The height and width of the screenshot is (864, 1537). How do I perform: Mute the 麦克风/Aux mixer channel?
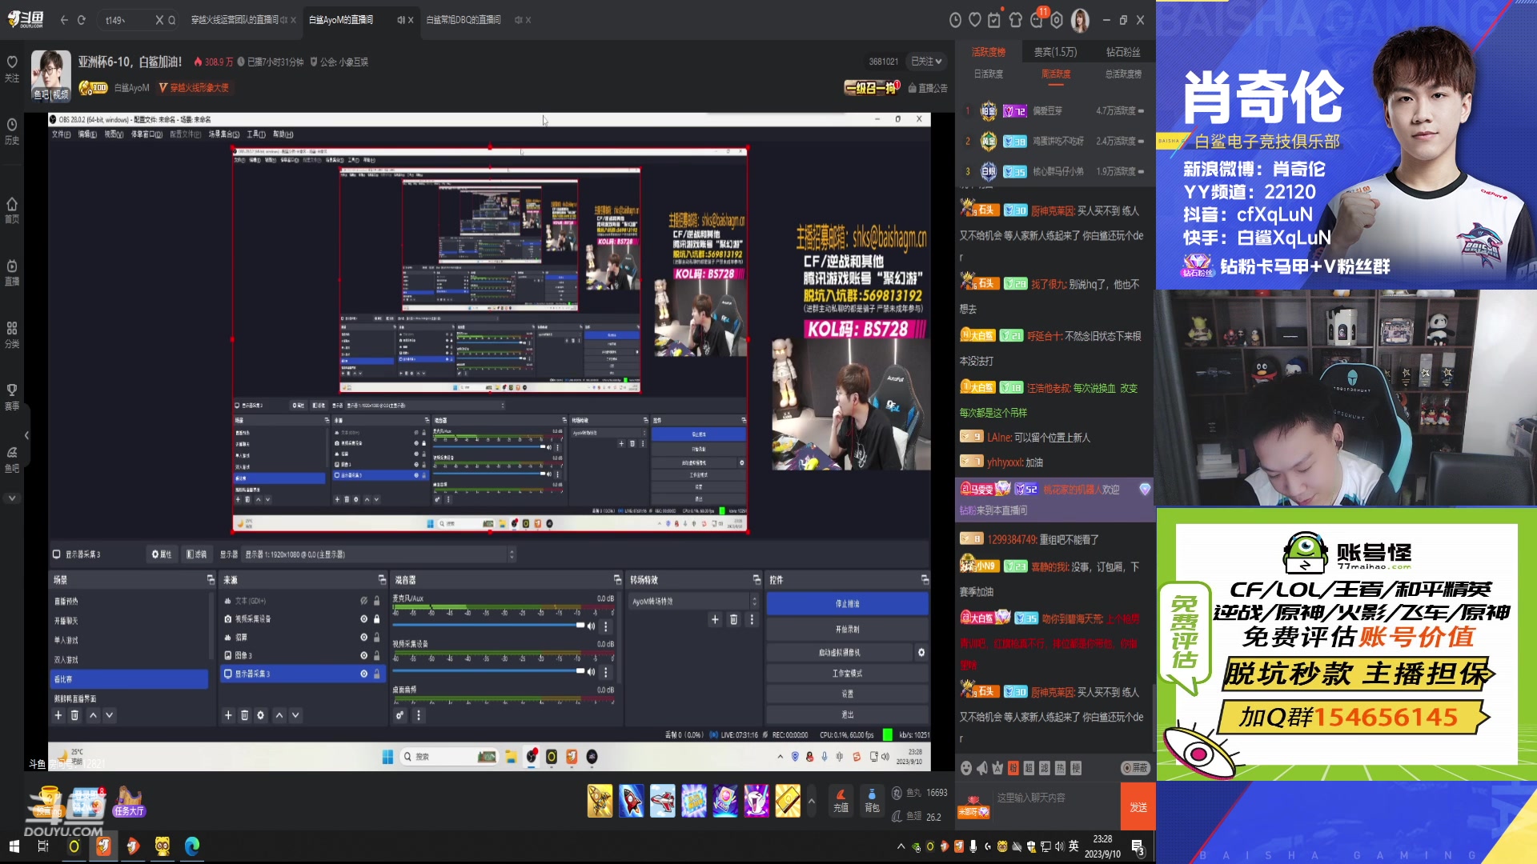[x=591, y=626]
